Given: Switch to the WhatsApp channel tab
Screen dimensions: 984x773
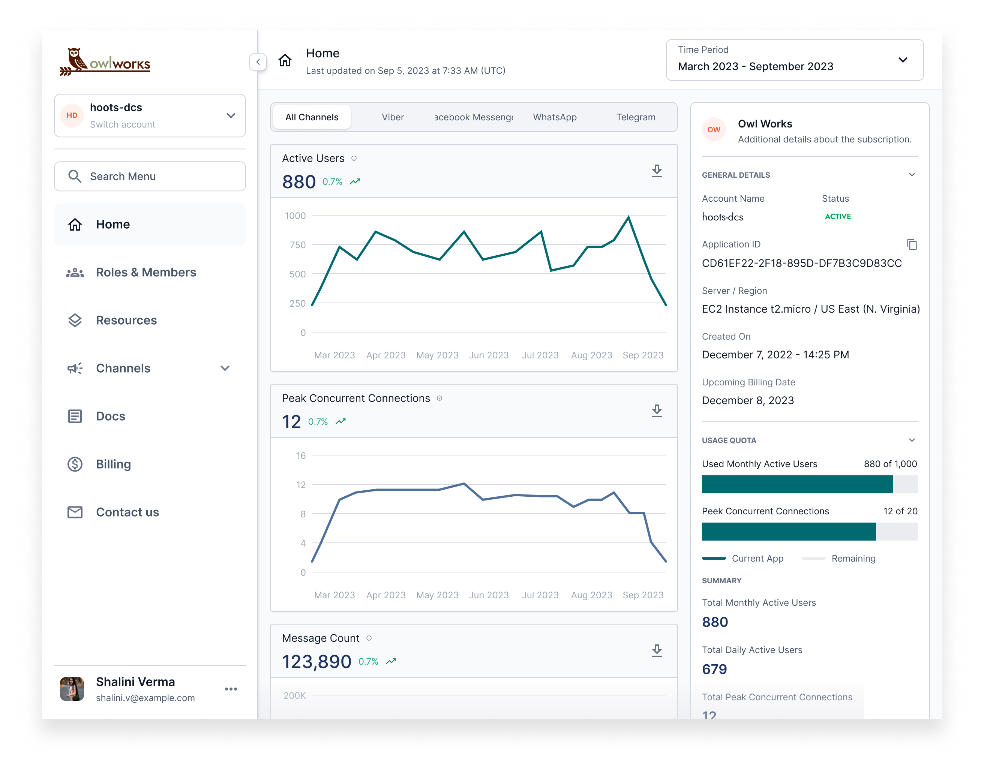Looking at the screenshot, I should 555,117.
